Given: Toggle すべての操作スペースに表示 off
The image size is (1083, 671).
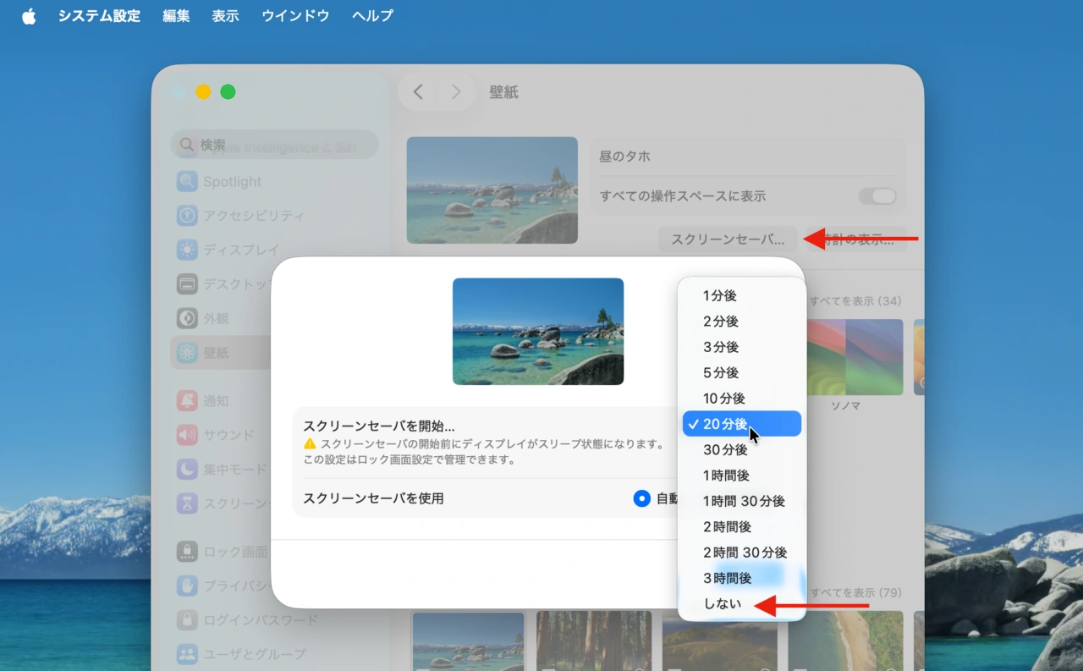Looking at the screenshot, I should pos(877,195).
